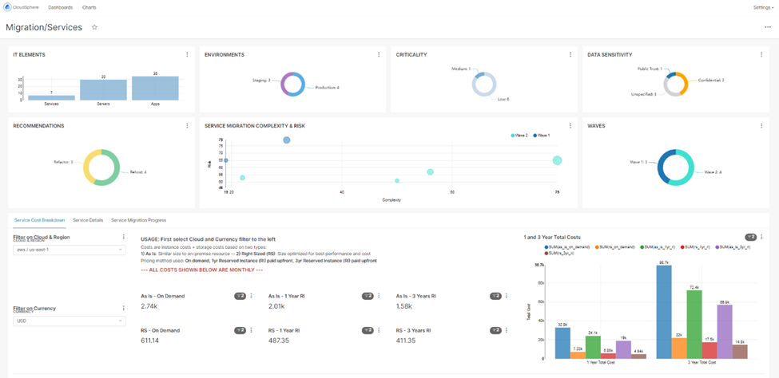Open As Is - 1 Year RI options menu
This screenshot has width=779, height=378.
pos(379,296)
